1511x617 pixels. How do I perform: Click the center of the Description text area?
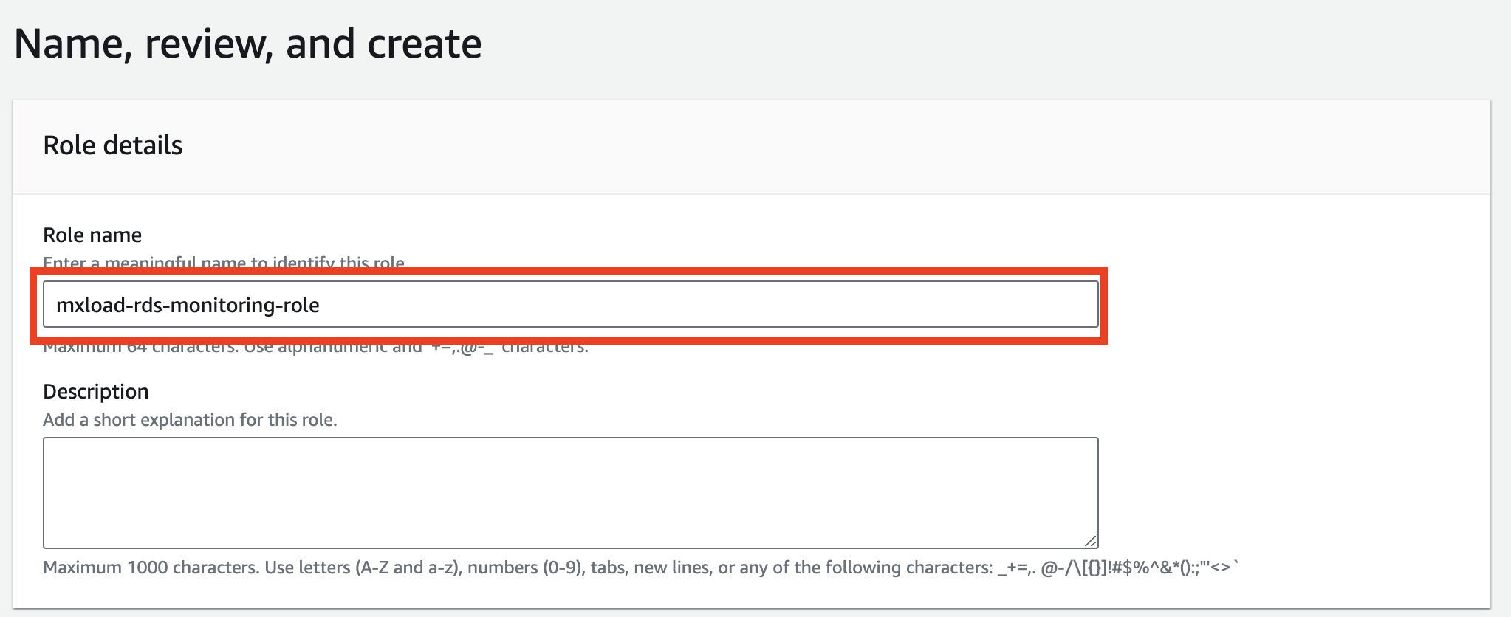[570, 493]
